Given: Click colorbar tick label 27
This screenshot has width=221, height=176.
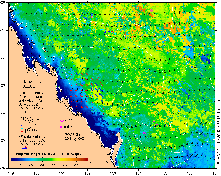Looking at the screenshot, I should tap(76, 165).
